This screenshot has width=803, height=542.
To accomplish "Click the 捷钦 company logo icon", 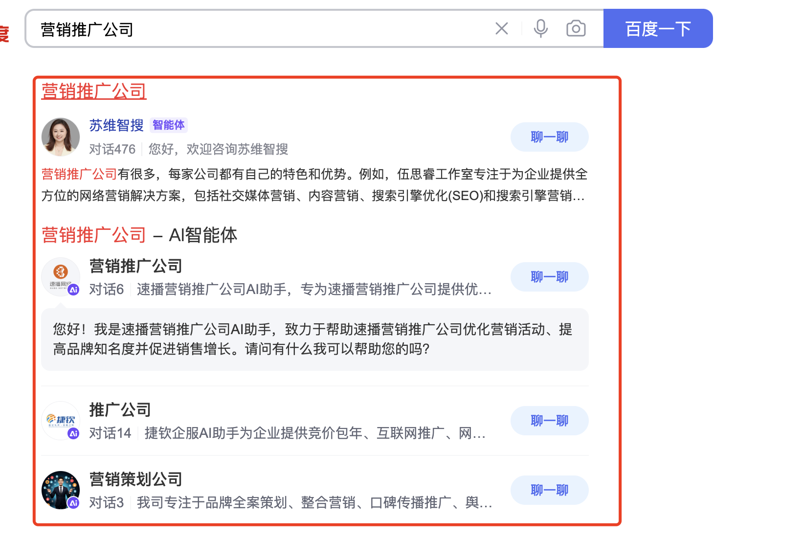I will [61, 421].
